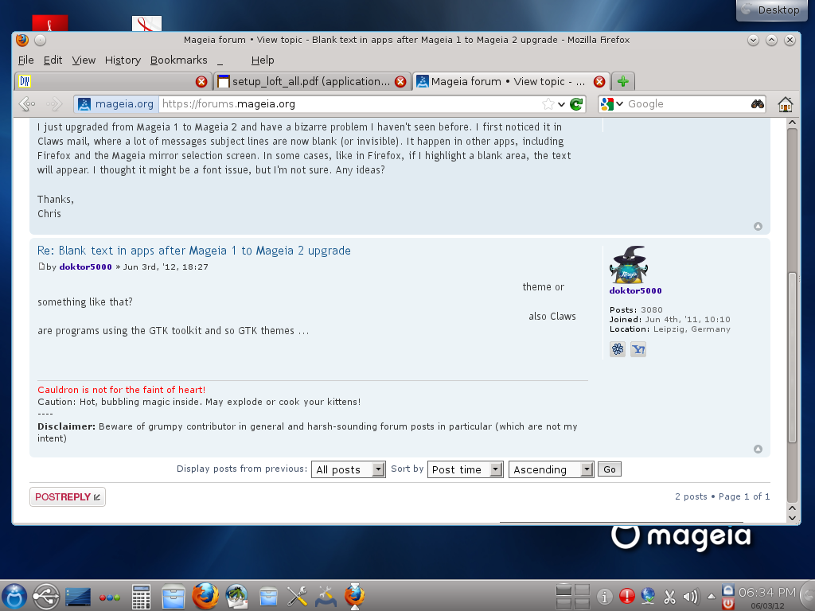Image resolution: width=815 pixels, height=611 pixels.
Task: Expand the 'Post time' sort dropdown
Action: point(465,469)
